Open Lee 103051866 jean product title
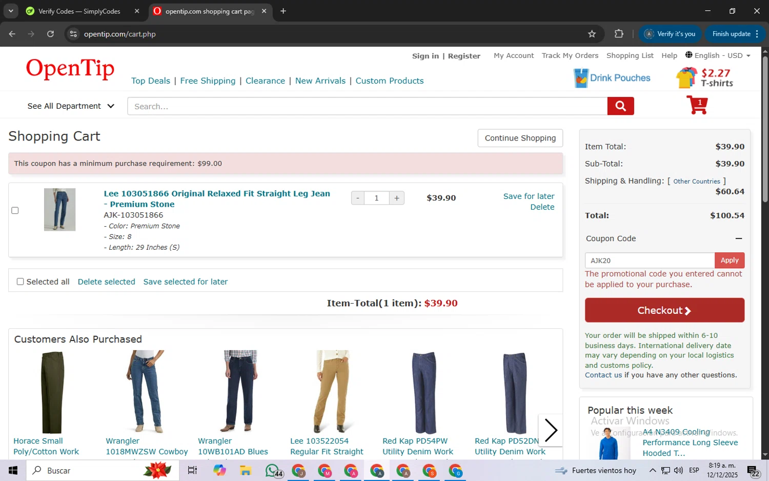769x481 pixels. (217, 199)
